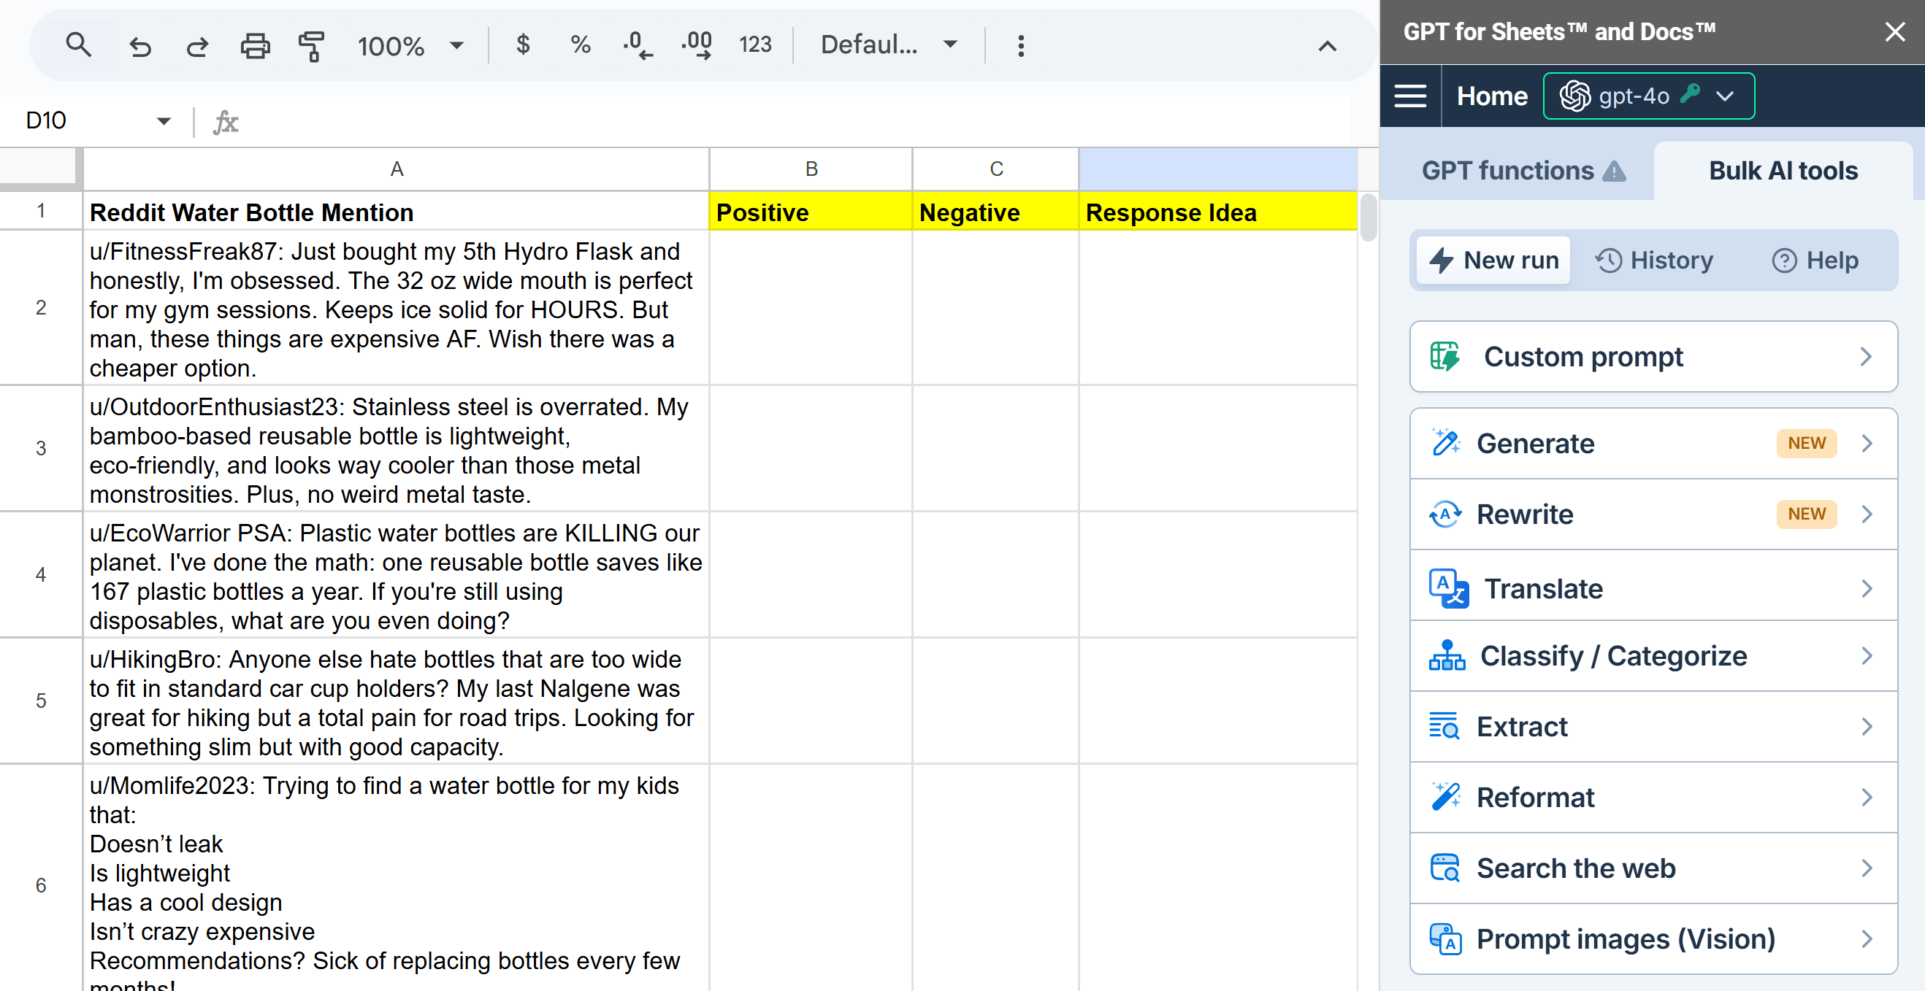Viewport: 1925px width, 991px height.
Task: Click the Reddit Water Bottle Mention cell
Action: (x=396, y=212)
